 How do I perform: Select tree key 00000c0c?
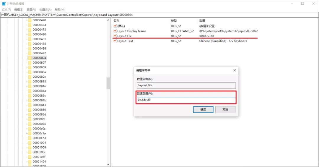(39, 129)
